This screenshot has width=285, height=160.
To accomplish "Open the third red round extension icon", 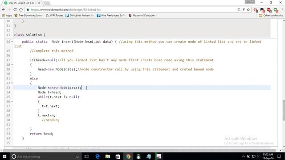I will click(269, 10).
